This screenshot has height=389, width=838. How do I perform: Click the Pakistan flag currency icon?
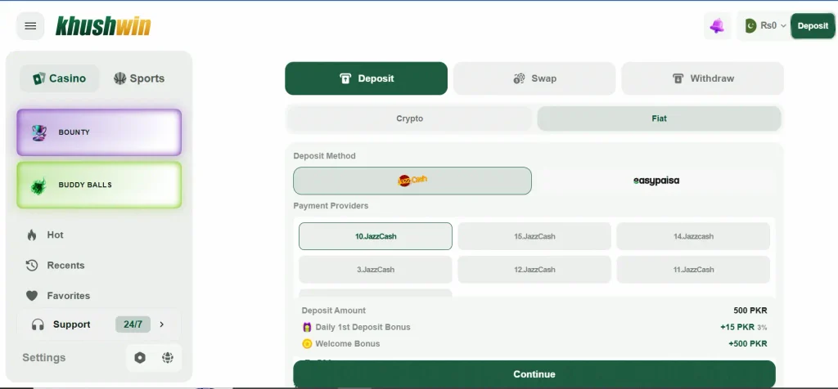(751, 25)
